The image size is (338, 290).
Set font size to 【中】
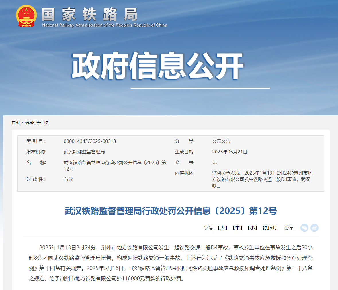[x=237, y=228]
